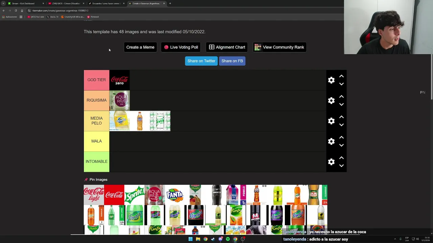Screen dimensions: 433x243
Task: Go to browser home page
Action: pos(22,10)
